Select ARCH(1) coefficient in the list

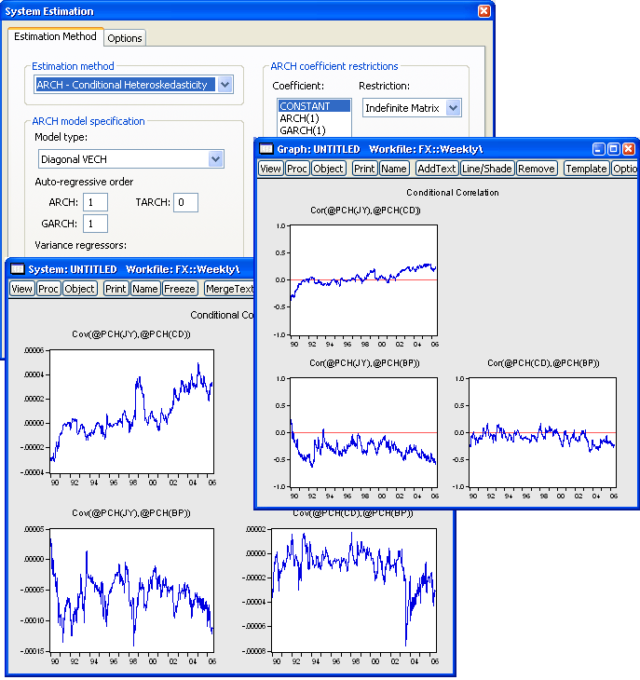297,118
